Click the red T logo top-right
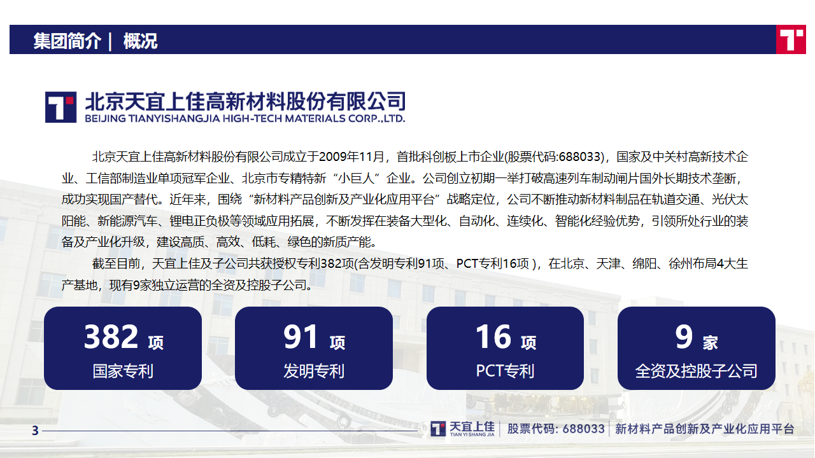The height and width of the screenshot is (458, 815). pyautogui.click(x=791, y=39)
